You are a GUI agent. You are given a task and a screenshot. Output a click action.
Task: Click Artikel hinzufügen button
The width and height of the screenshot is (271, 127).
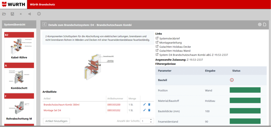coord(56,121)
